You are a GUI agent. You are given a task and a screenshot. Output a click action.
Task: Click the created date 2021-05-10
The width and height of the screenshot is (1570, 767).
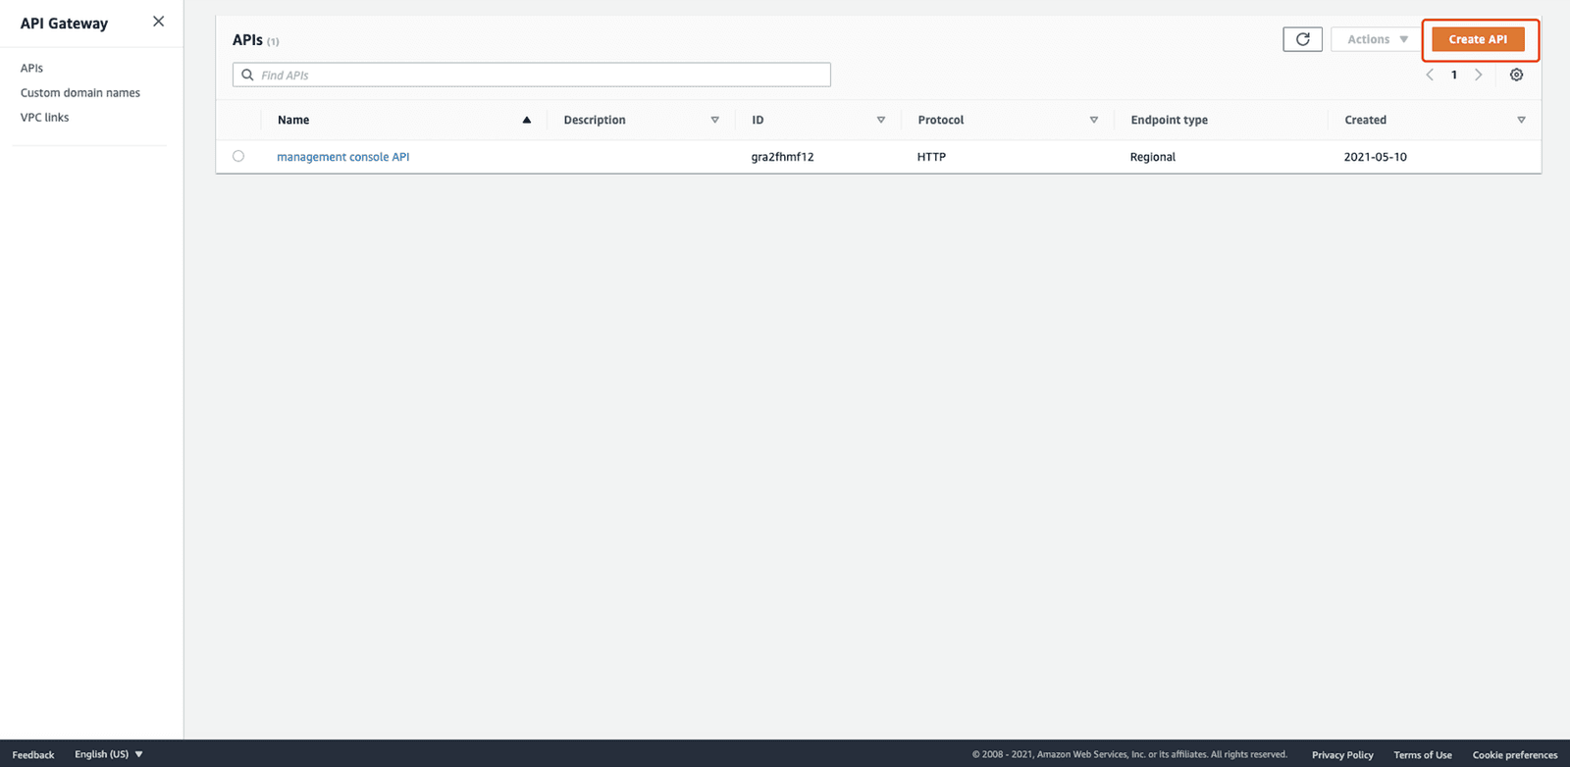[1376, 157]
